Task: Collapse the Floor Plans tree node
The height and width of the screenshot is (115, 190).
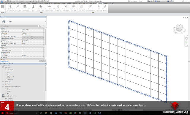Action: (3, 67)
